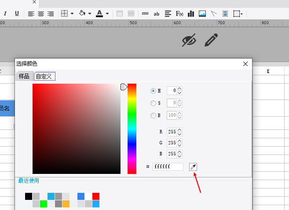Screen dimensions: 289x210
Task: Align text right
Action: [51, 14]
